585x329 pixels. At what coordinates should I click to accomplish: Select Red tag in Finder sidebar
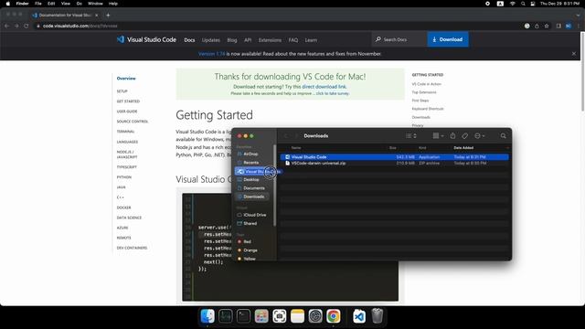(247, 241)
